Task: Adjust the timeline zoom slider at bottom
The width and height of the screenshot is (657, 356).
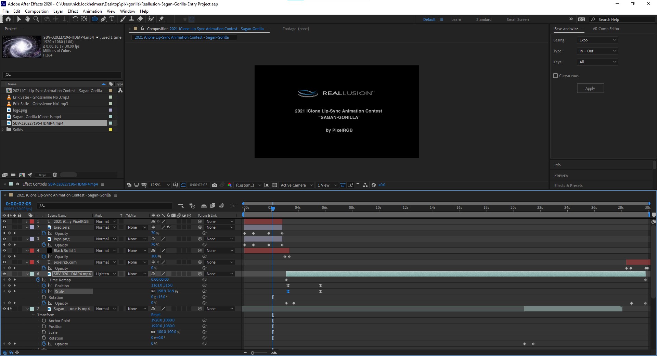Action: [253, 353]
